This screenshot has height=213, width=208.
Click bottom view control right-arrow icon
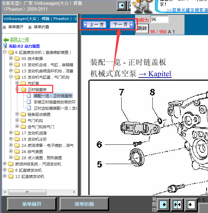tap(163, 205)
